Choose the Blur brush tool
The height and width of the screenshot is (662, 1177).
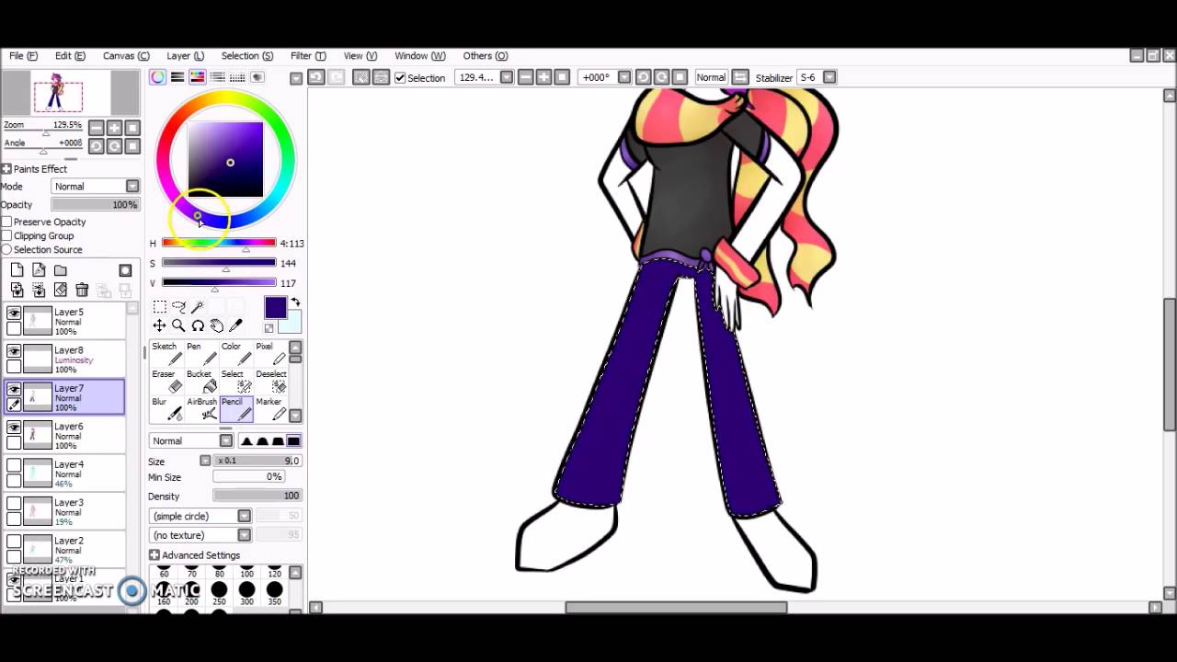pyautogui.click(x=166, y=408)
